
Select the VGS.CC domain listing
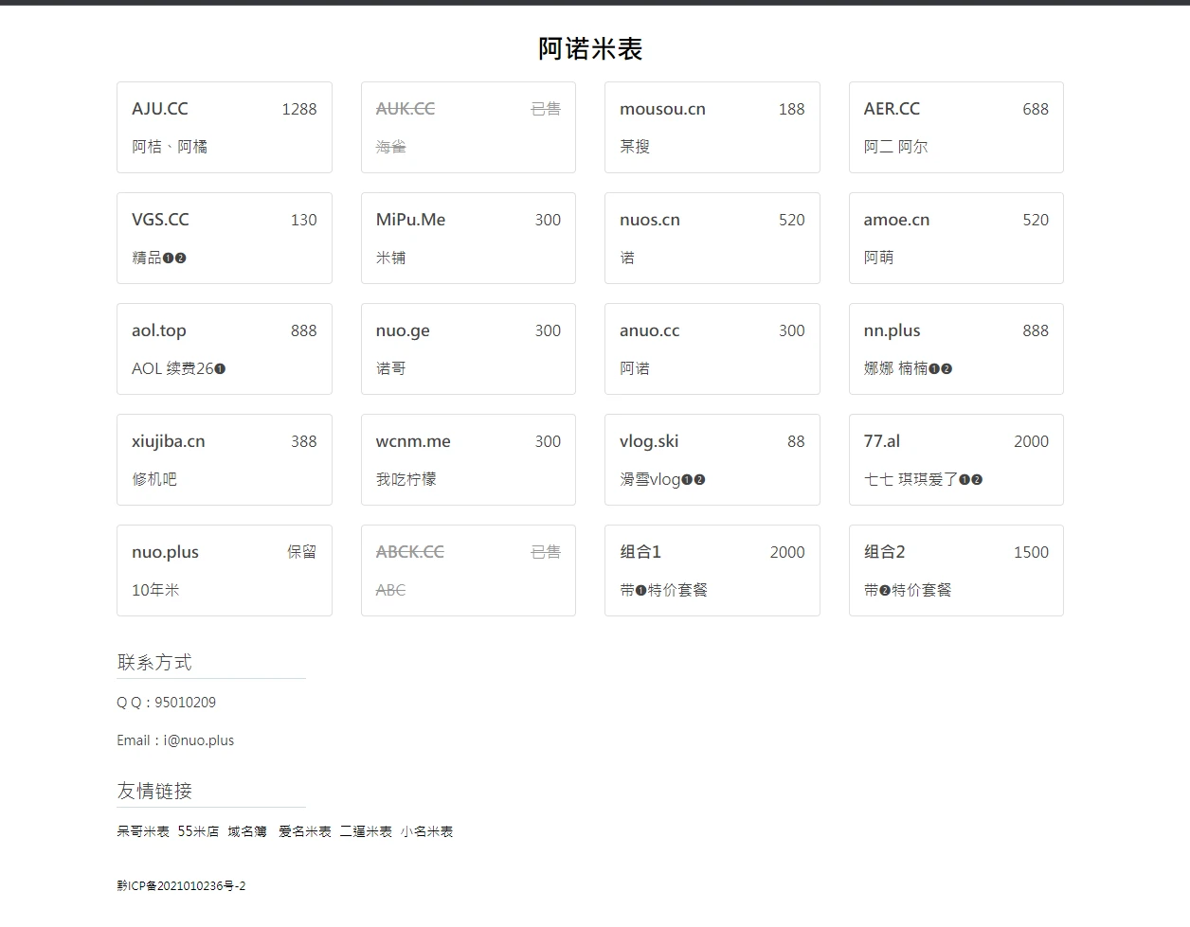click(224, 239)
